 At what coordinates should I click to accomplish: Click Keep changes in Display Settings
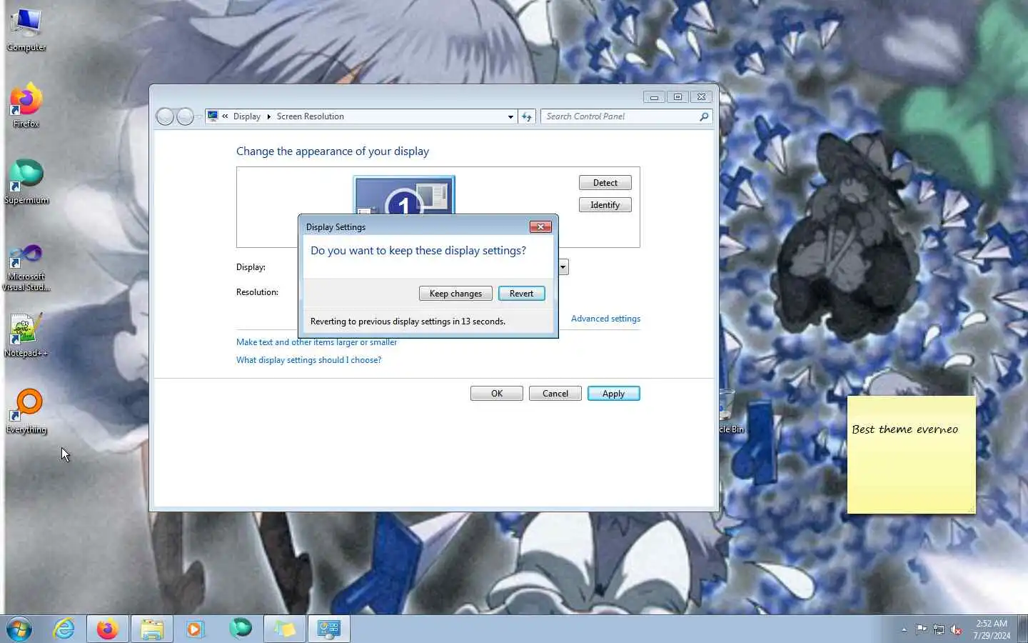(x=455, y=294)
